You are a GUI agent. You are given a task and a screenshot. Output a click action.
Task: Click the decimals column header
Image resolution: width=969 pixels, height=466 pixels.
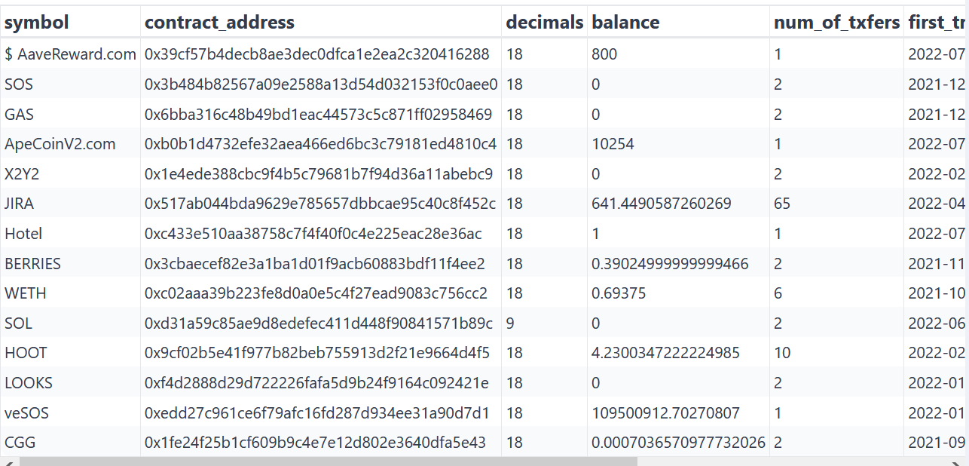(545, 23)
